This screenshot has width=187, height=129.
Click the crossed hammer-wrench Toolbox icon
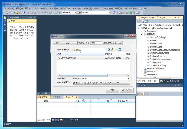click(x=127, y=13)
